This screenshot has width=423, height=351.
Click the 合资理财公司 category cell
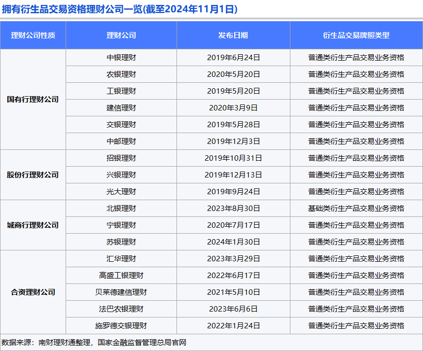[x=33, y=292]
